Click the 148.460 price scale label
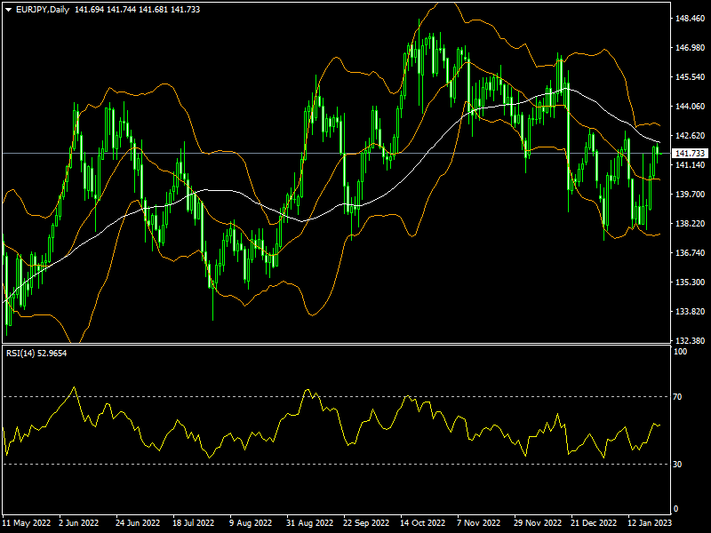This screenshot has height=533, width=711. 691,19
